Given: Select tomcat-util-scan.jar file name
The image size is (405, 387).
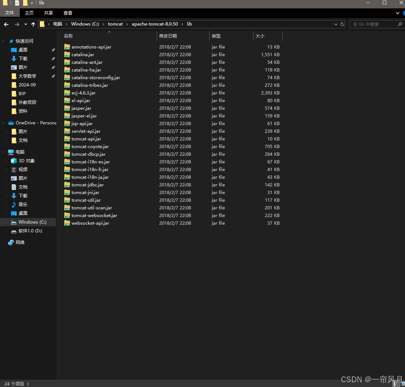Looking at the screenshot, I should point(92,208).
